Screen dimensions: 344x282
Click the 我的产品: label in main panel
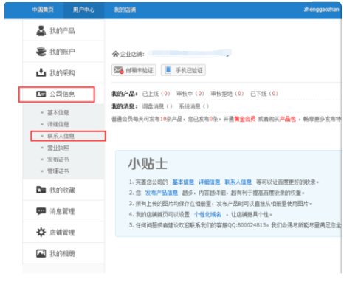click(x=125, y=94)
